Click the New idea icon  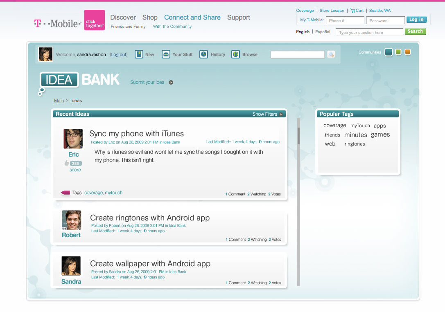pyautogui.click(x=139, y=54)
